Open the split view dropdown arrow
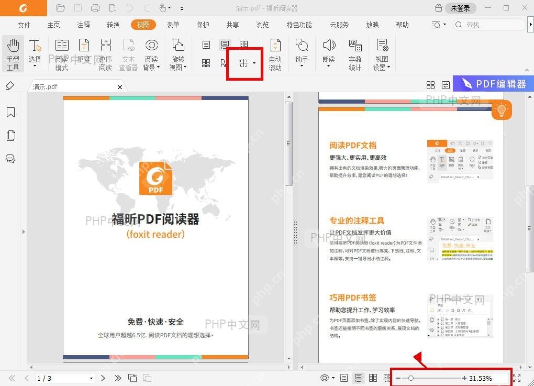 (x=254, y=63)
